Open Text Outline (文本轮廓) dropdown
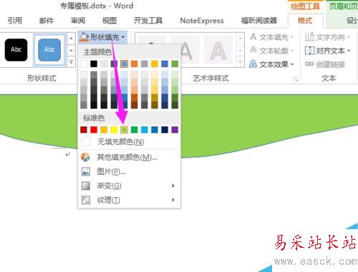Screen dimensions: 358x272 pyautogui.click(x=271, y=51)
